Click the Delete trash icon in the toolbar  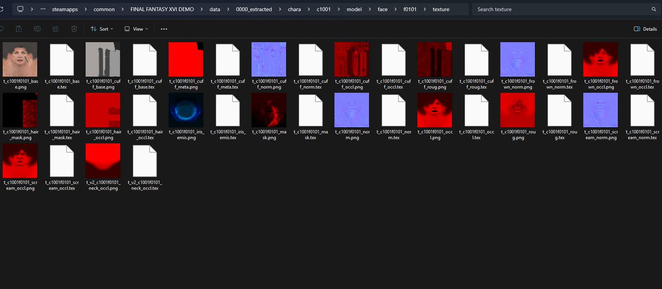pos(73,29)
